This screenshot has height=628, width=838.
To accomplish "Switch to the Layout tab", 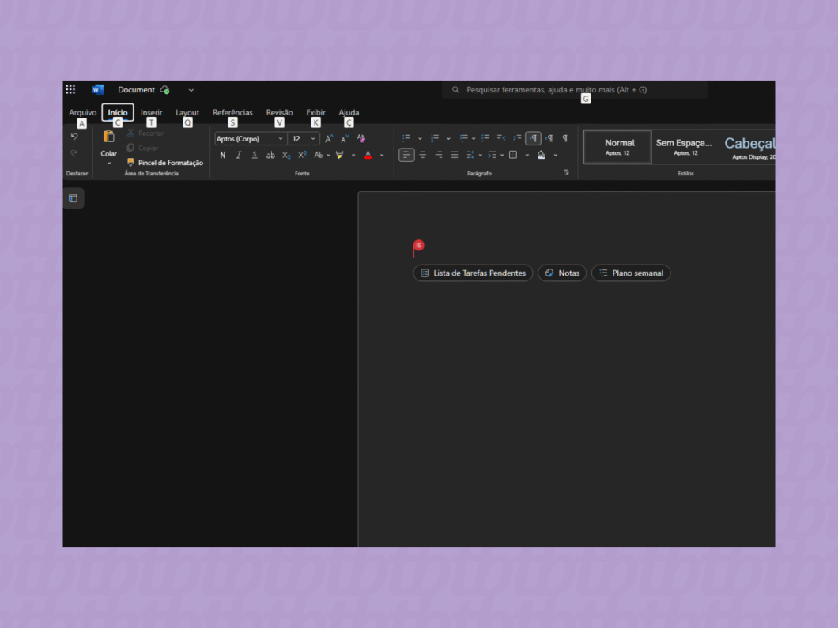I will 187,113.
